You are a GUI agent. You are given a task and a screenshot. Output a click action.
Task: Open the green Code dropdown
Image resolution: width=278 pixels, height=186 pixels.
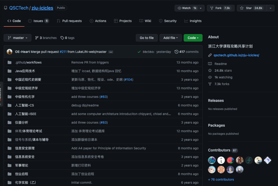pyautogui.click(x=193, y=38)
